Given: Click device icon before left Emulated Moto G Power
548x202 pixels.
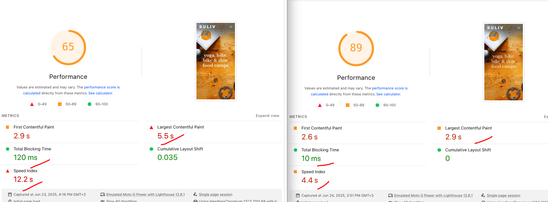Looking at the screenshot, I should click(x=103, y=194).
